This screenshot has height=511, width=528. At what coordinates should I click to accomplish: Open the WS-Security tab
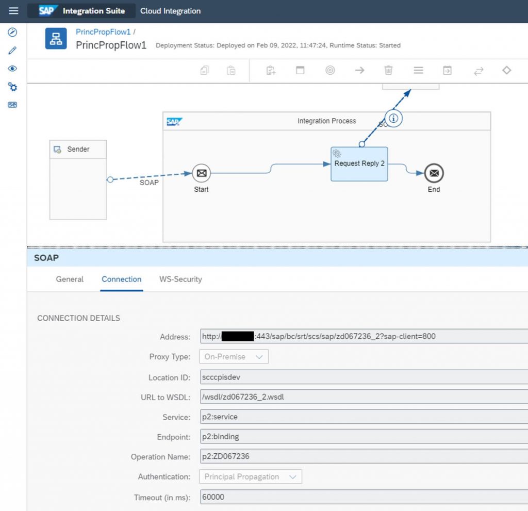[x=180, y=279]
